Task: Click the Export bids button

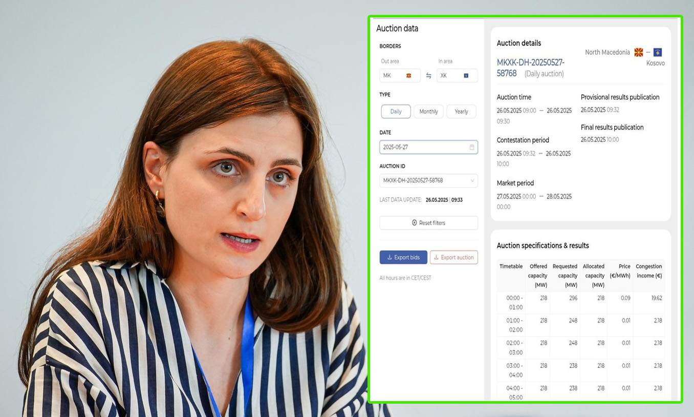Action: (x=403, y=257)
